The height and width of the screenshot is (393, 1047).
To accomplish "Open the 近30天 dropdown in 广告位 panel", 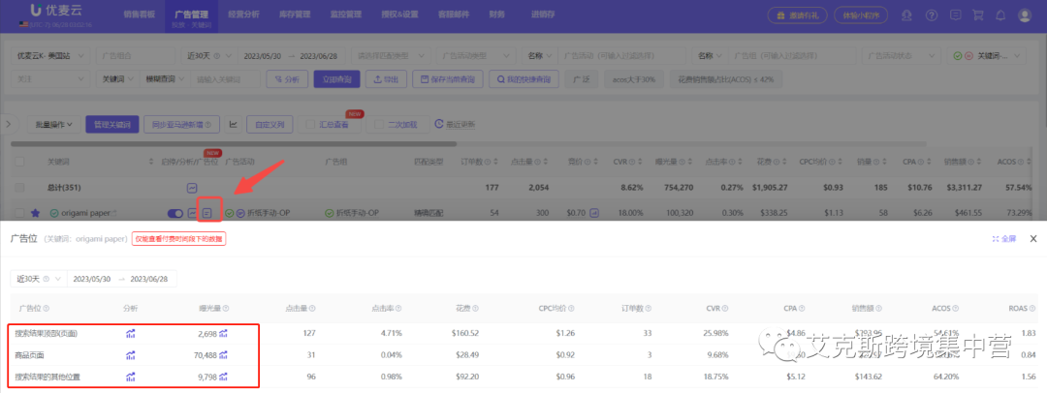I will (39, 278).
